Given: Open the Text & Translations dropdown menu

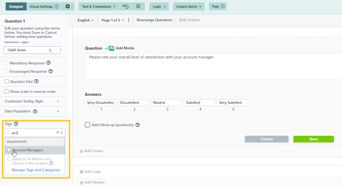Looking at the screenshot, I should (x=99, y=6).
